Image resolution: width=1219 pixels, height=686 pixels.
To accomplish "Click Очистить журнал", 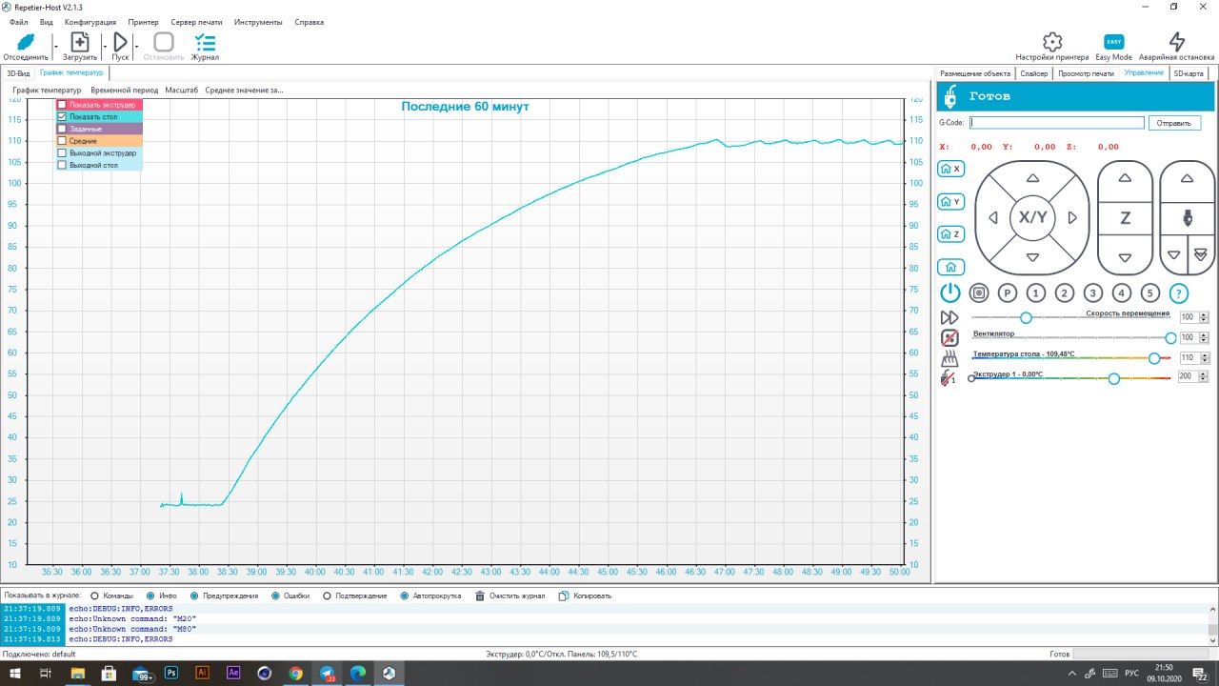I will click(x=509, y=595).
